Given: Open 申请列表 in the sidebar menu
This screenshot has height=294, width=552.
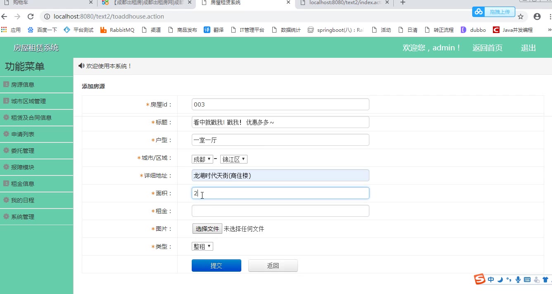Looking at the screenshot, I should pos(36,134).
